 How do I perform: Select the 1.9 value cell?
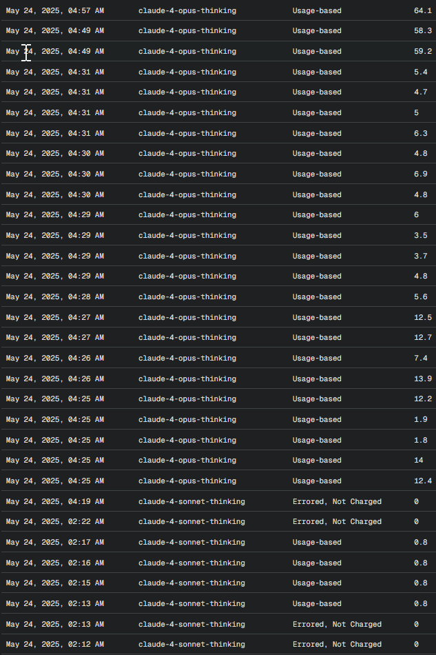(421, 419)
